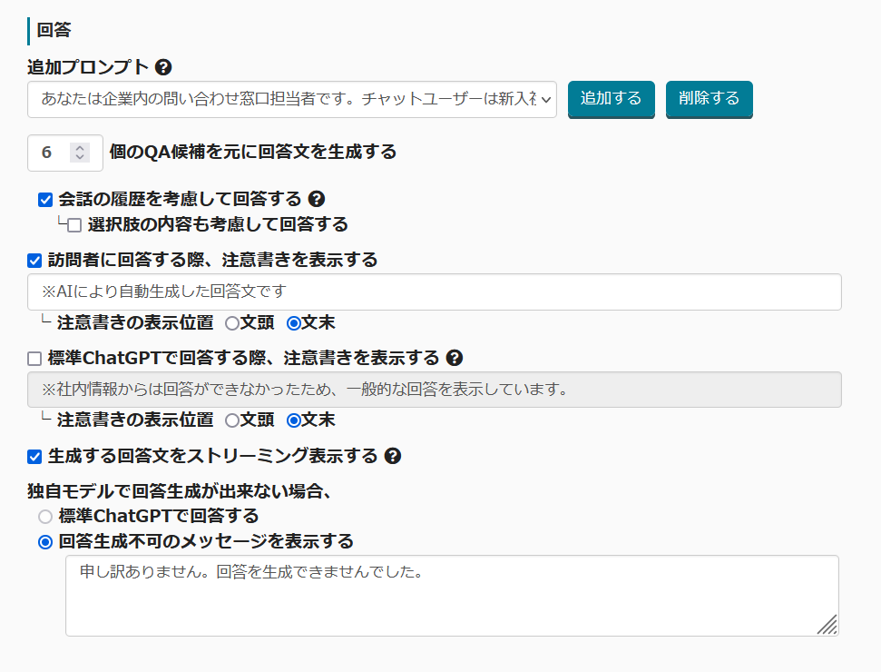Image resolution: width=881 pixels, height=672 pixels.
Task: Open the 追加プロンプト dropdown list
Action: (x=291, y=99)
